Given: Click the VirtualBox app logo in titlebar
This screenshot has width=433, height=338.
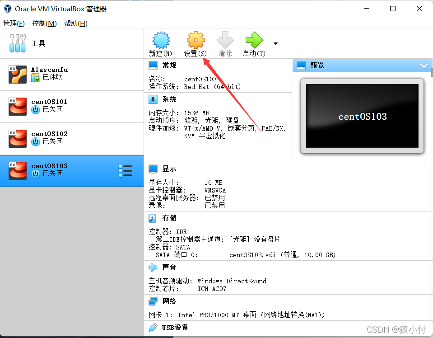Looking at the screenshot, I should (8, 9).
